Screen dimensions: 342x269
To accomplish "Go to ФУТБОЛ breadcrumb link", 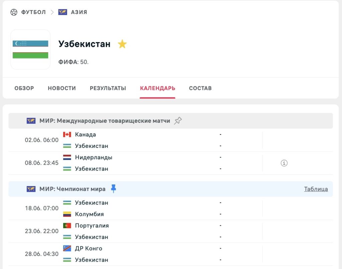I will click(33, 12).
